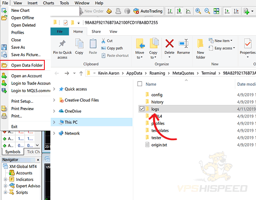This screenshot has height=200, width=256.
Task: Click the Market Watch scroll down arrow
Action: (38, 145)
